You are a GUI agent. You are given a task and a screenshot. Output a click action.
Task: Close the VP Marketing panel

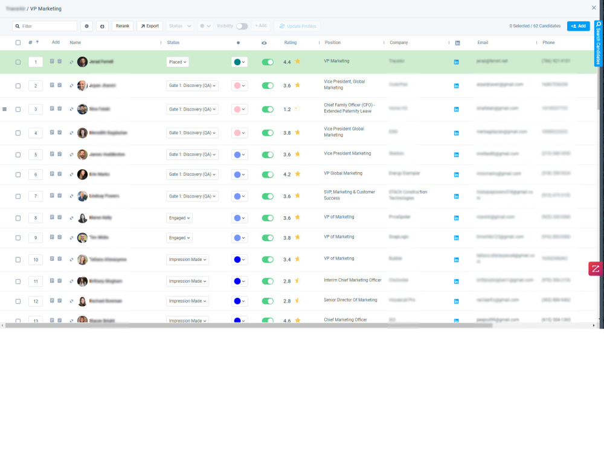point(594,8)
